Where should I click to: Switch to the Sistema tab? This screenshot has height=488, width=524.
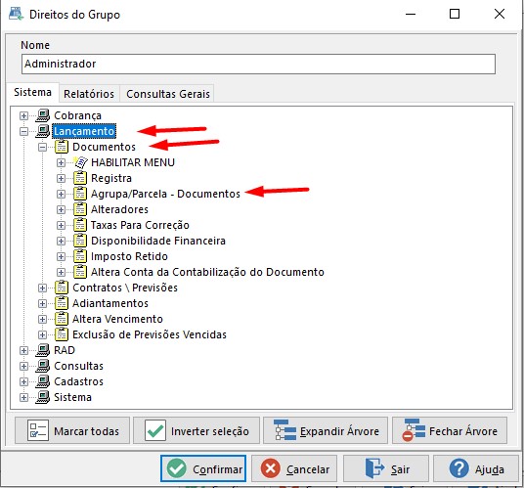(33, 92)
